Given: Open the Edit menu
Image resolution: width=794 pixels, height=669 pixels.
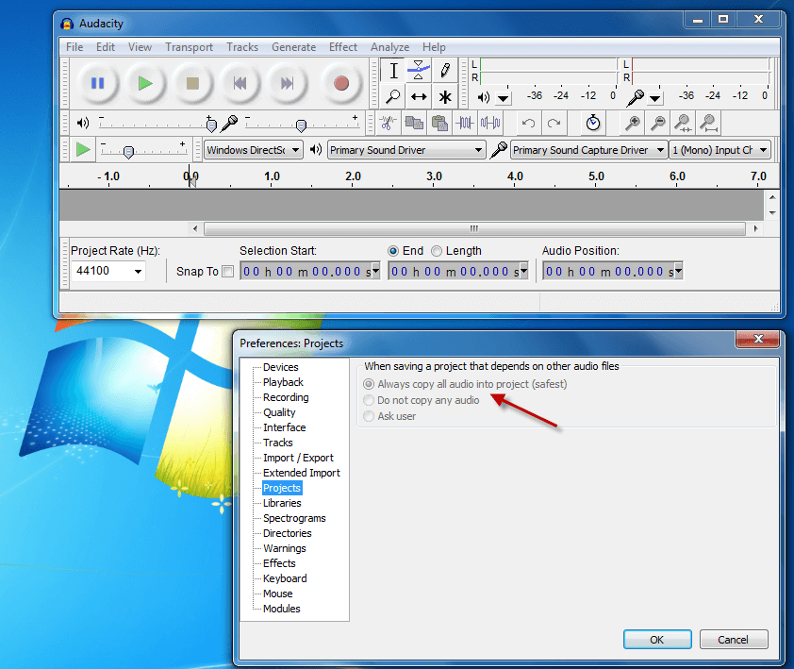Looking at the screenshot, I should [106, 47].
